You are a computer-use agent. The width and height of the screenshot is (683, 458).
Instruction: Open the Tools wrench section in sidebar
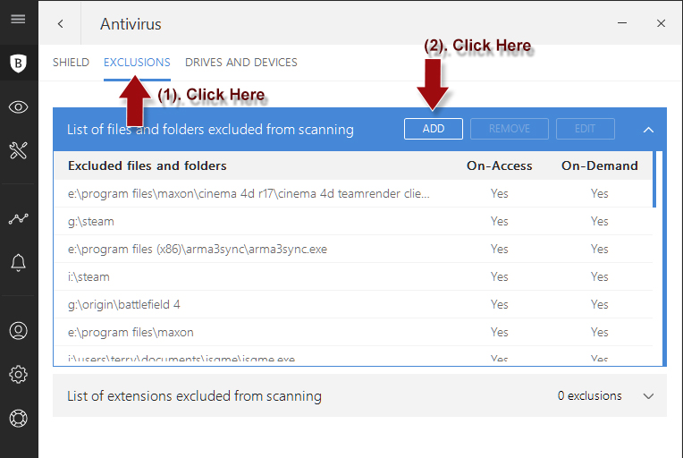18,150
